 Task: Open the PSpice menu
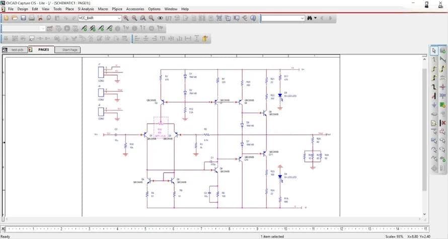click(117, 9)
